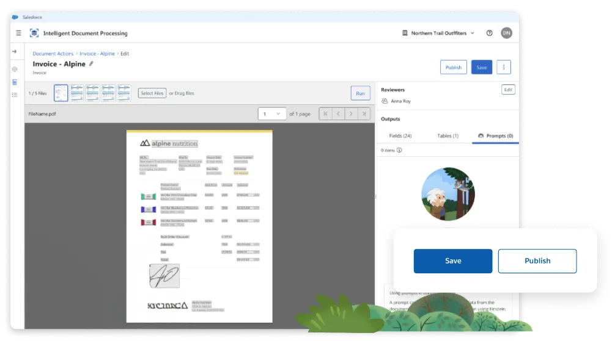This screenshot has width=612, height=341.
Task: Open the more actions kebab menu
Action: coord(504,67)
